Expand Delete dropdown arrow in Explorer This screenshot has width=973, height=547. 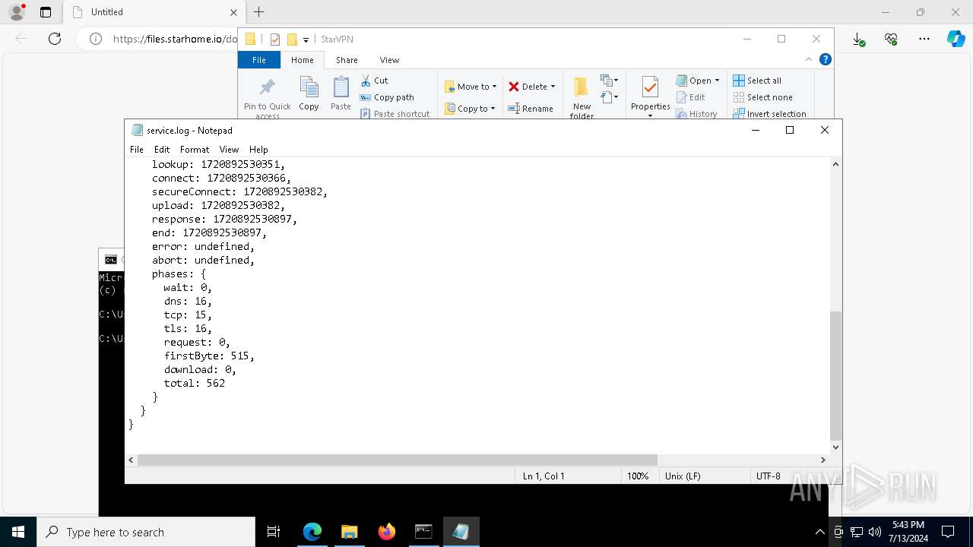[553, 87]
